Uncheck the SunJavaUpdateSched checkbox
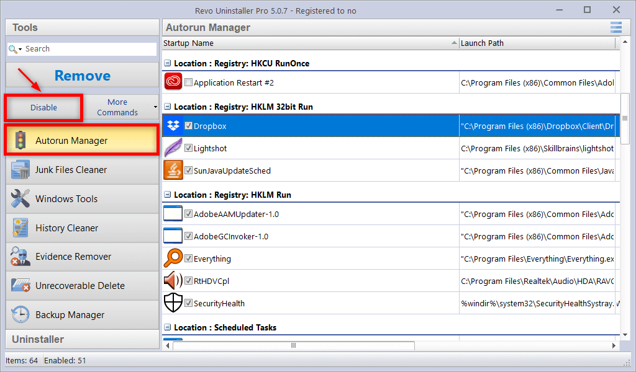 tap(188, 170)
